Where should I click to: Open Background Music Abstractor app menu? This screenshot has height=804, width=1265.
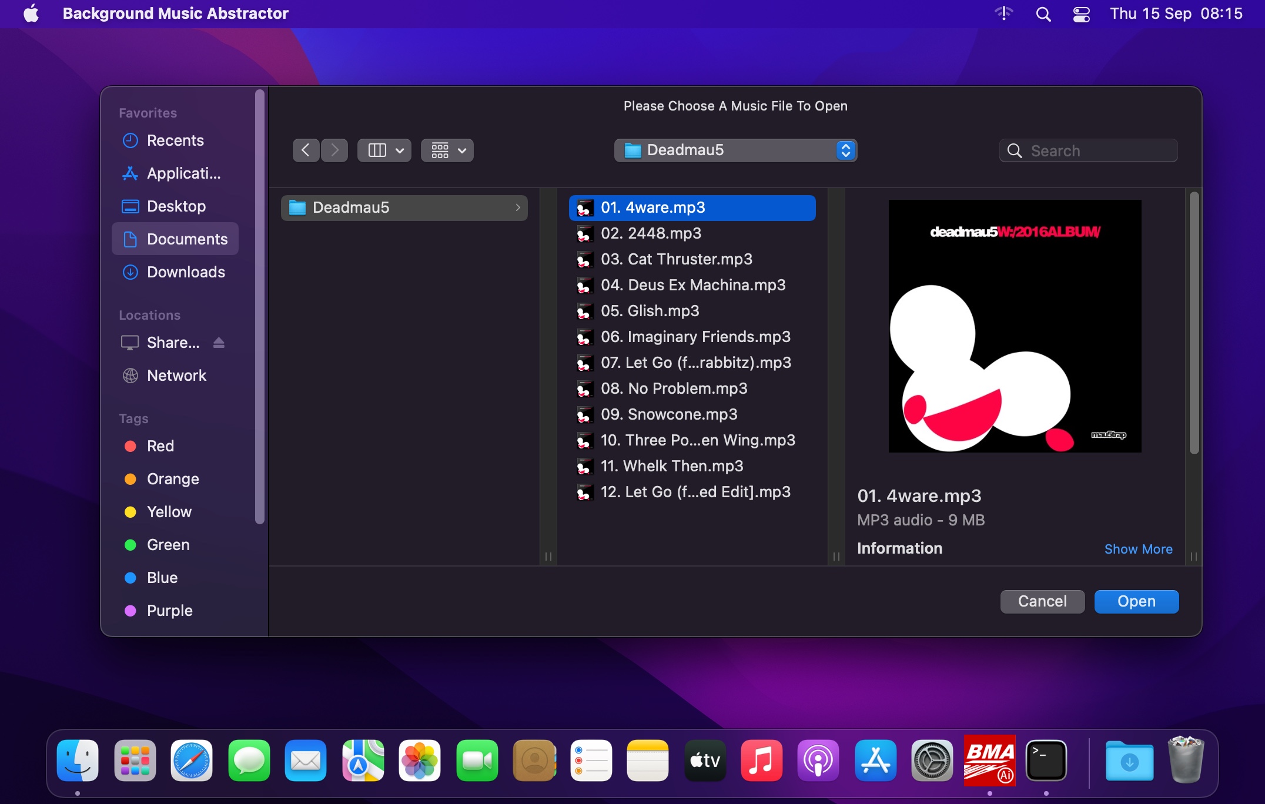175,14
